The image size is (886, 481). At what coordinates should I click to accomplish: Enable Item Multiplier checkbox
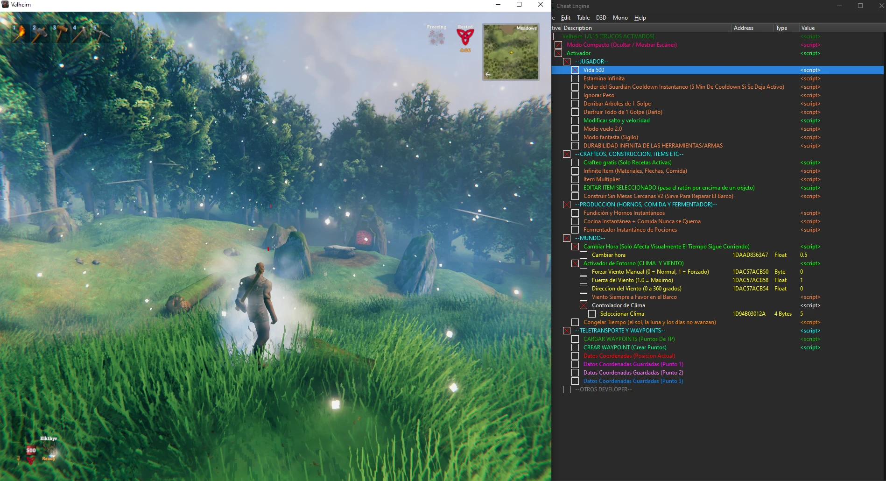point(575,179)
